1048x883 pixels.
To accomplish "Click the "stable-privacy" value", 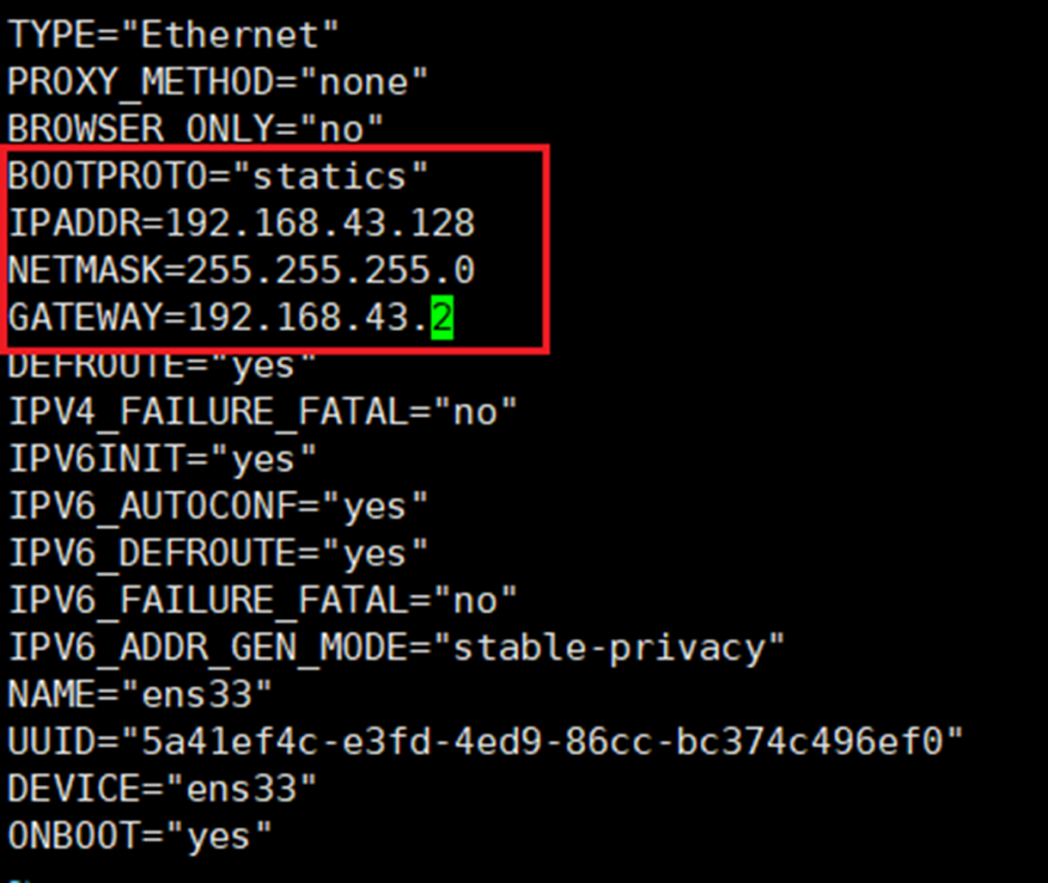I will click(609, 647).
